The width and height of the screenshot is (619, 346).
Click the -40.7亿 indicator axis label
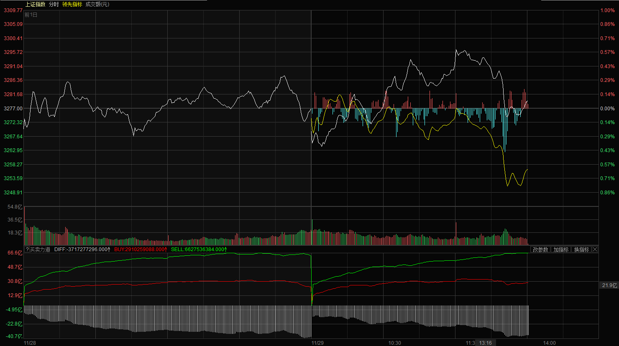point(14,336)
